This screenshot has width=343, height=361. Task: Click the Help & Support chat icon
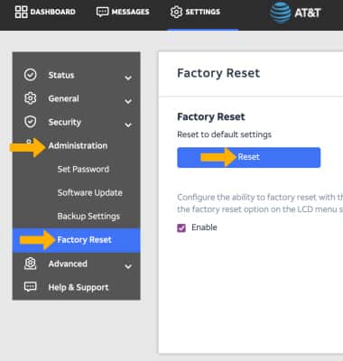(31, 287)
